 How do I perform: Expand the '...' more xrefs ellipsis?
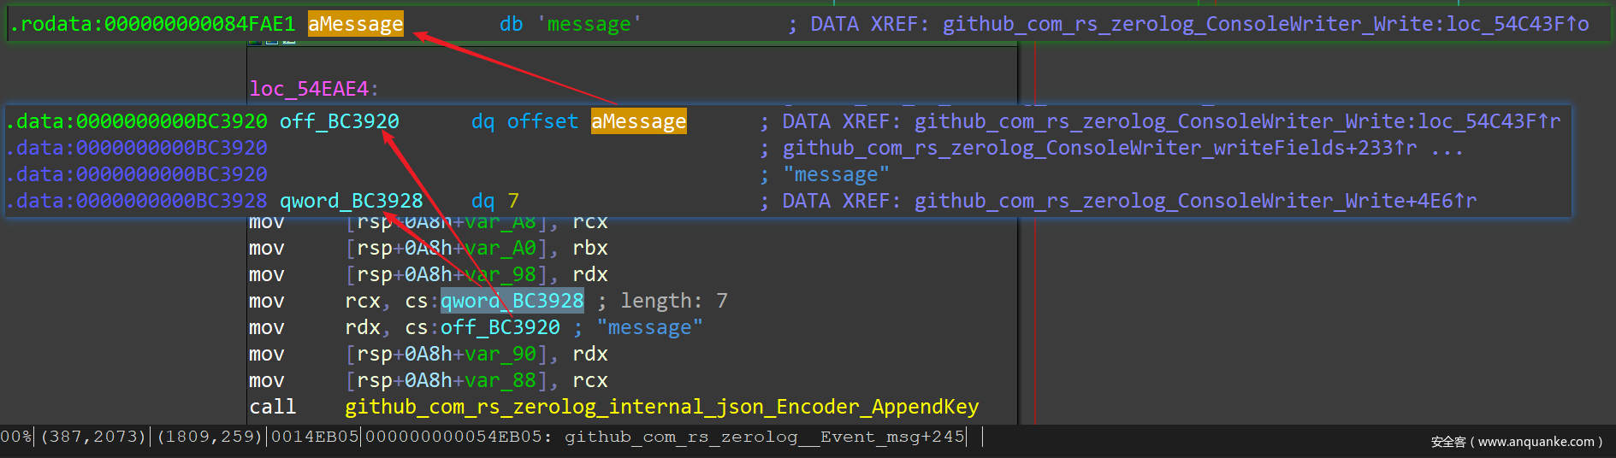click(1447, 148)
